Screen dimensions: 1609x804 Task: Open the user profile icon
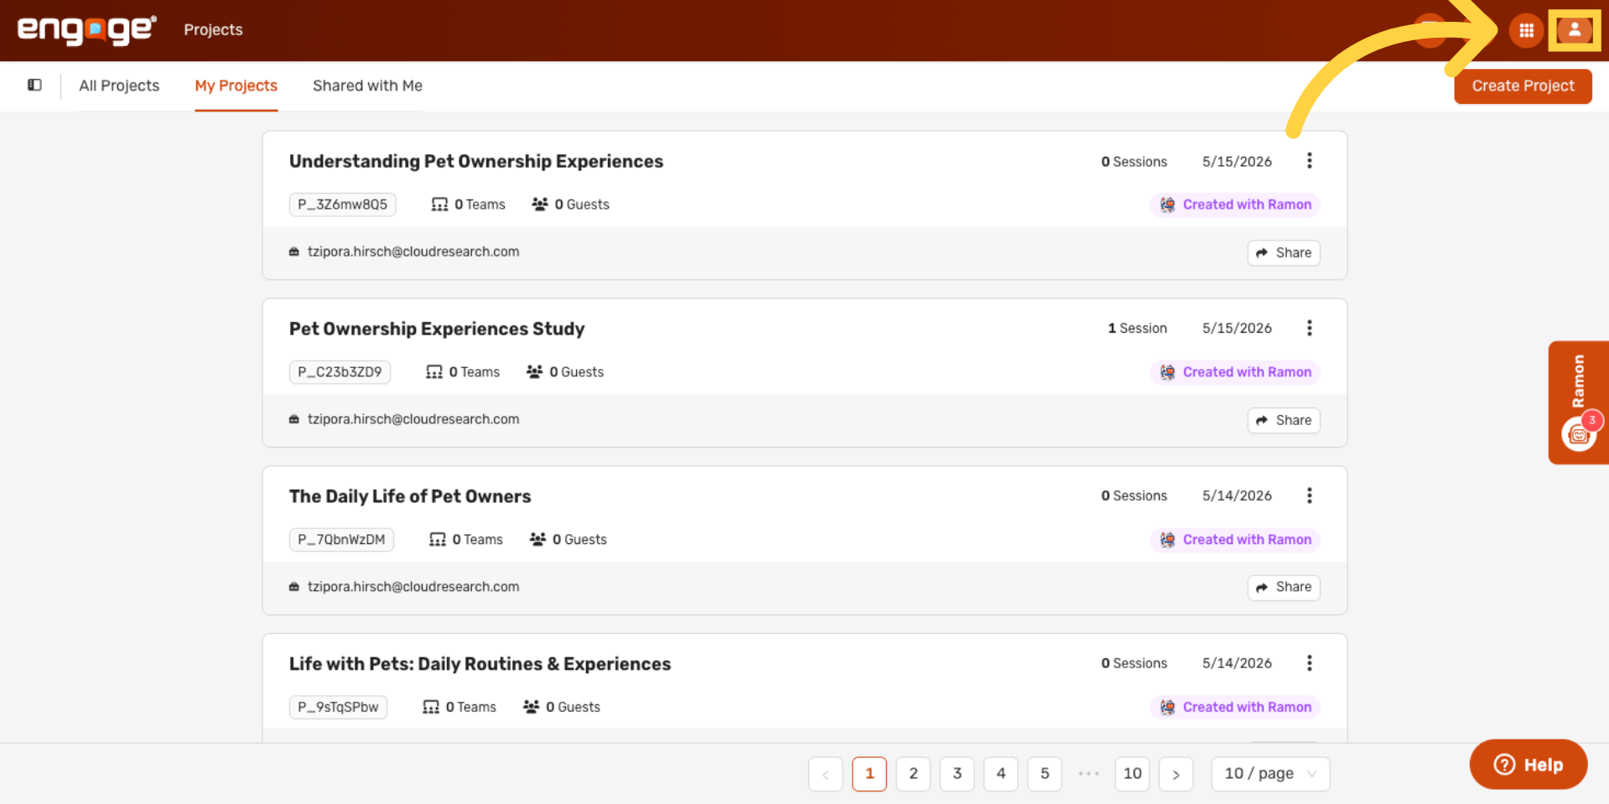pos(1574,31)
